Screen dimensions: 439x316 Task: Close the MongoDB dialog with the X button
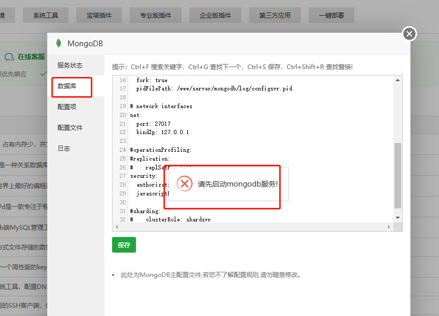[409, 34]
